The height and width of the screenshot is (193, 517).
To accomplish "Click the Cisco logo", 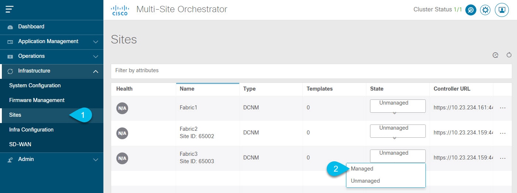I will (119, 10).
